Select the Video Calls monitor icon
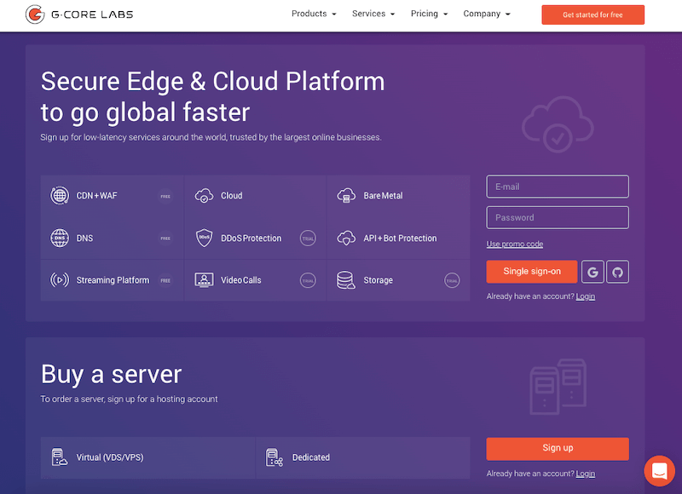682x494 pixels. tap(204, 280)
